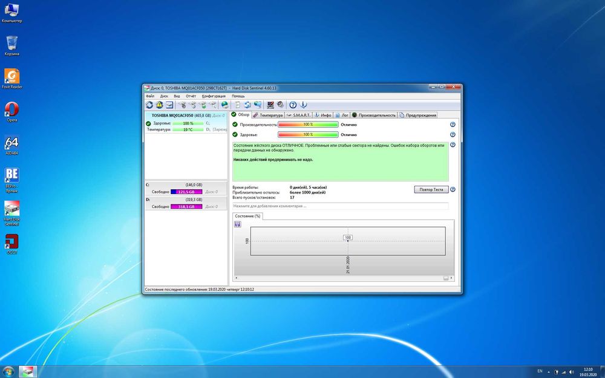Click the save diskette icon above the chart
Viewport: 605px width, 378px height.
[x=238, y=224]
